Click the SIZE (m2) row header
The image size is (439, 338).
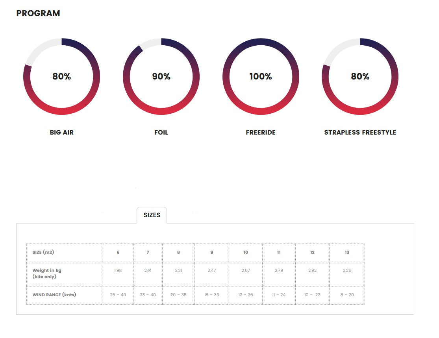tap(43, 252)
